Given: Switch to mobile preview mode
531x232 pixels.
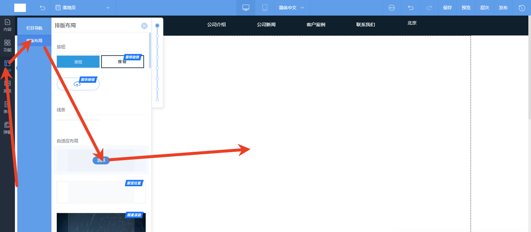Looking at the screenshot, I should (x=265, y=8).
